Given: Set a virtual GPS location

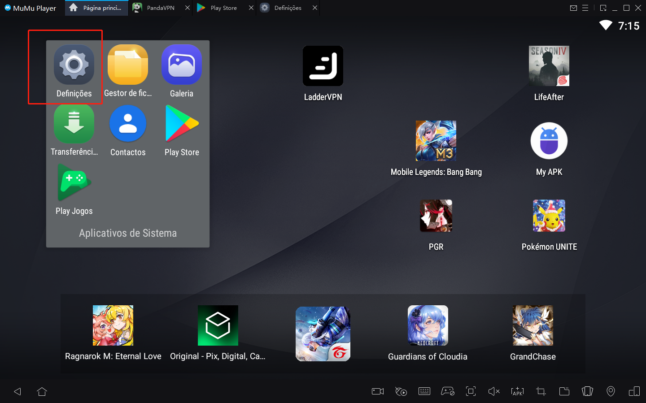Looking at the screenshot, I should pyautogui.click(x=611, y=391).
